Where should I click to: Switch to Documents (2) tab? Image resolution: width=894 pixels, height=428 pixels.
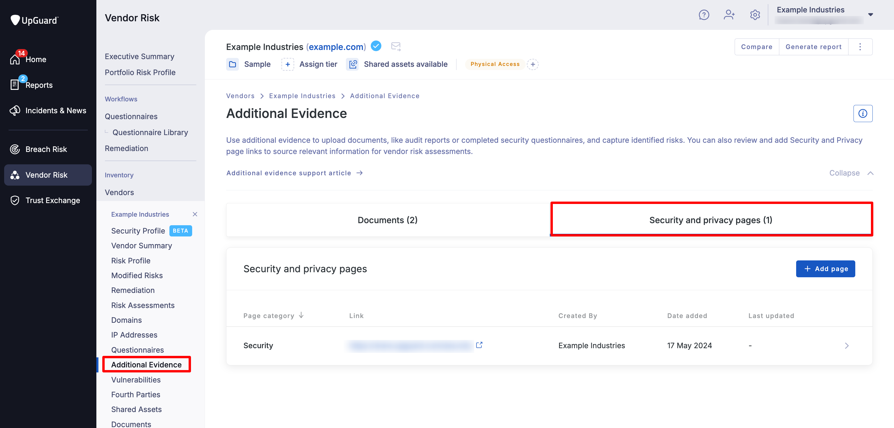point(388,220)
